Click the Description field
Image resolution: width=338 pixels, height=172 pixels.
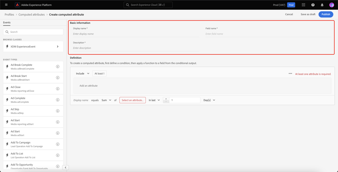click(x=136, y=48)
